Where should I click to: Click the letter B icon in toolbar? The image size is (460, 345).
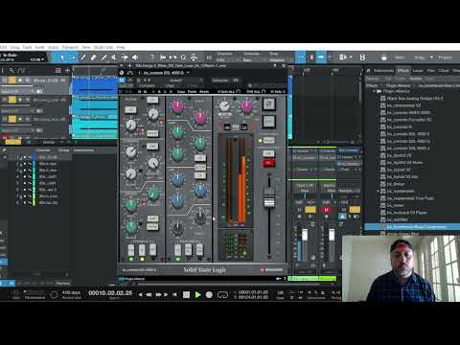(x=362, y=57)
